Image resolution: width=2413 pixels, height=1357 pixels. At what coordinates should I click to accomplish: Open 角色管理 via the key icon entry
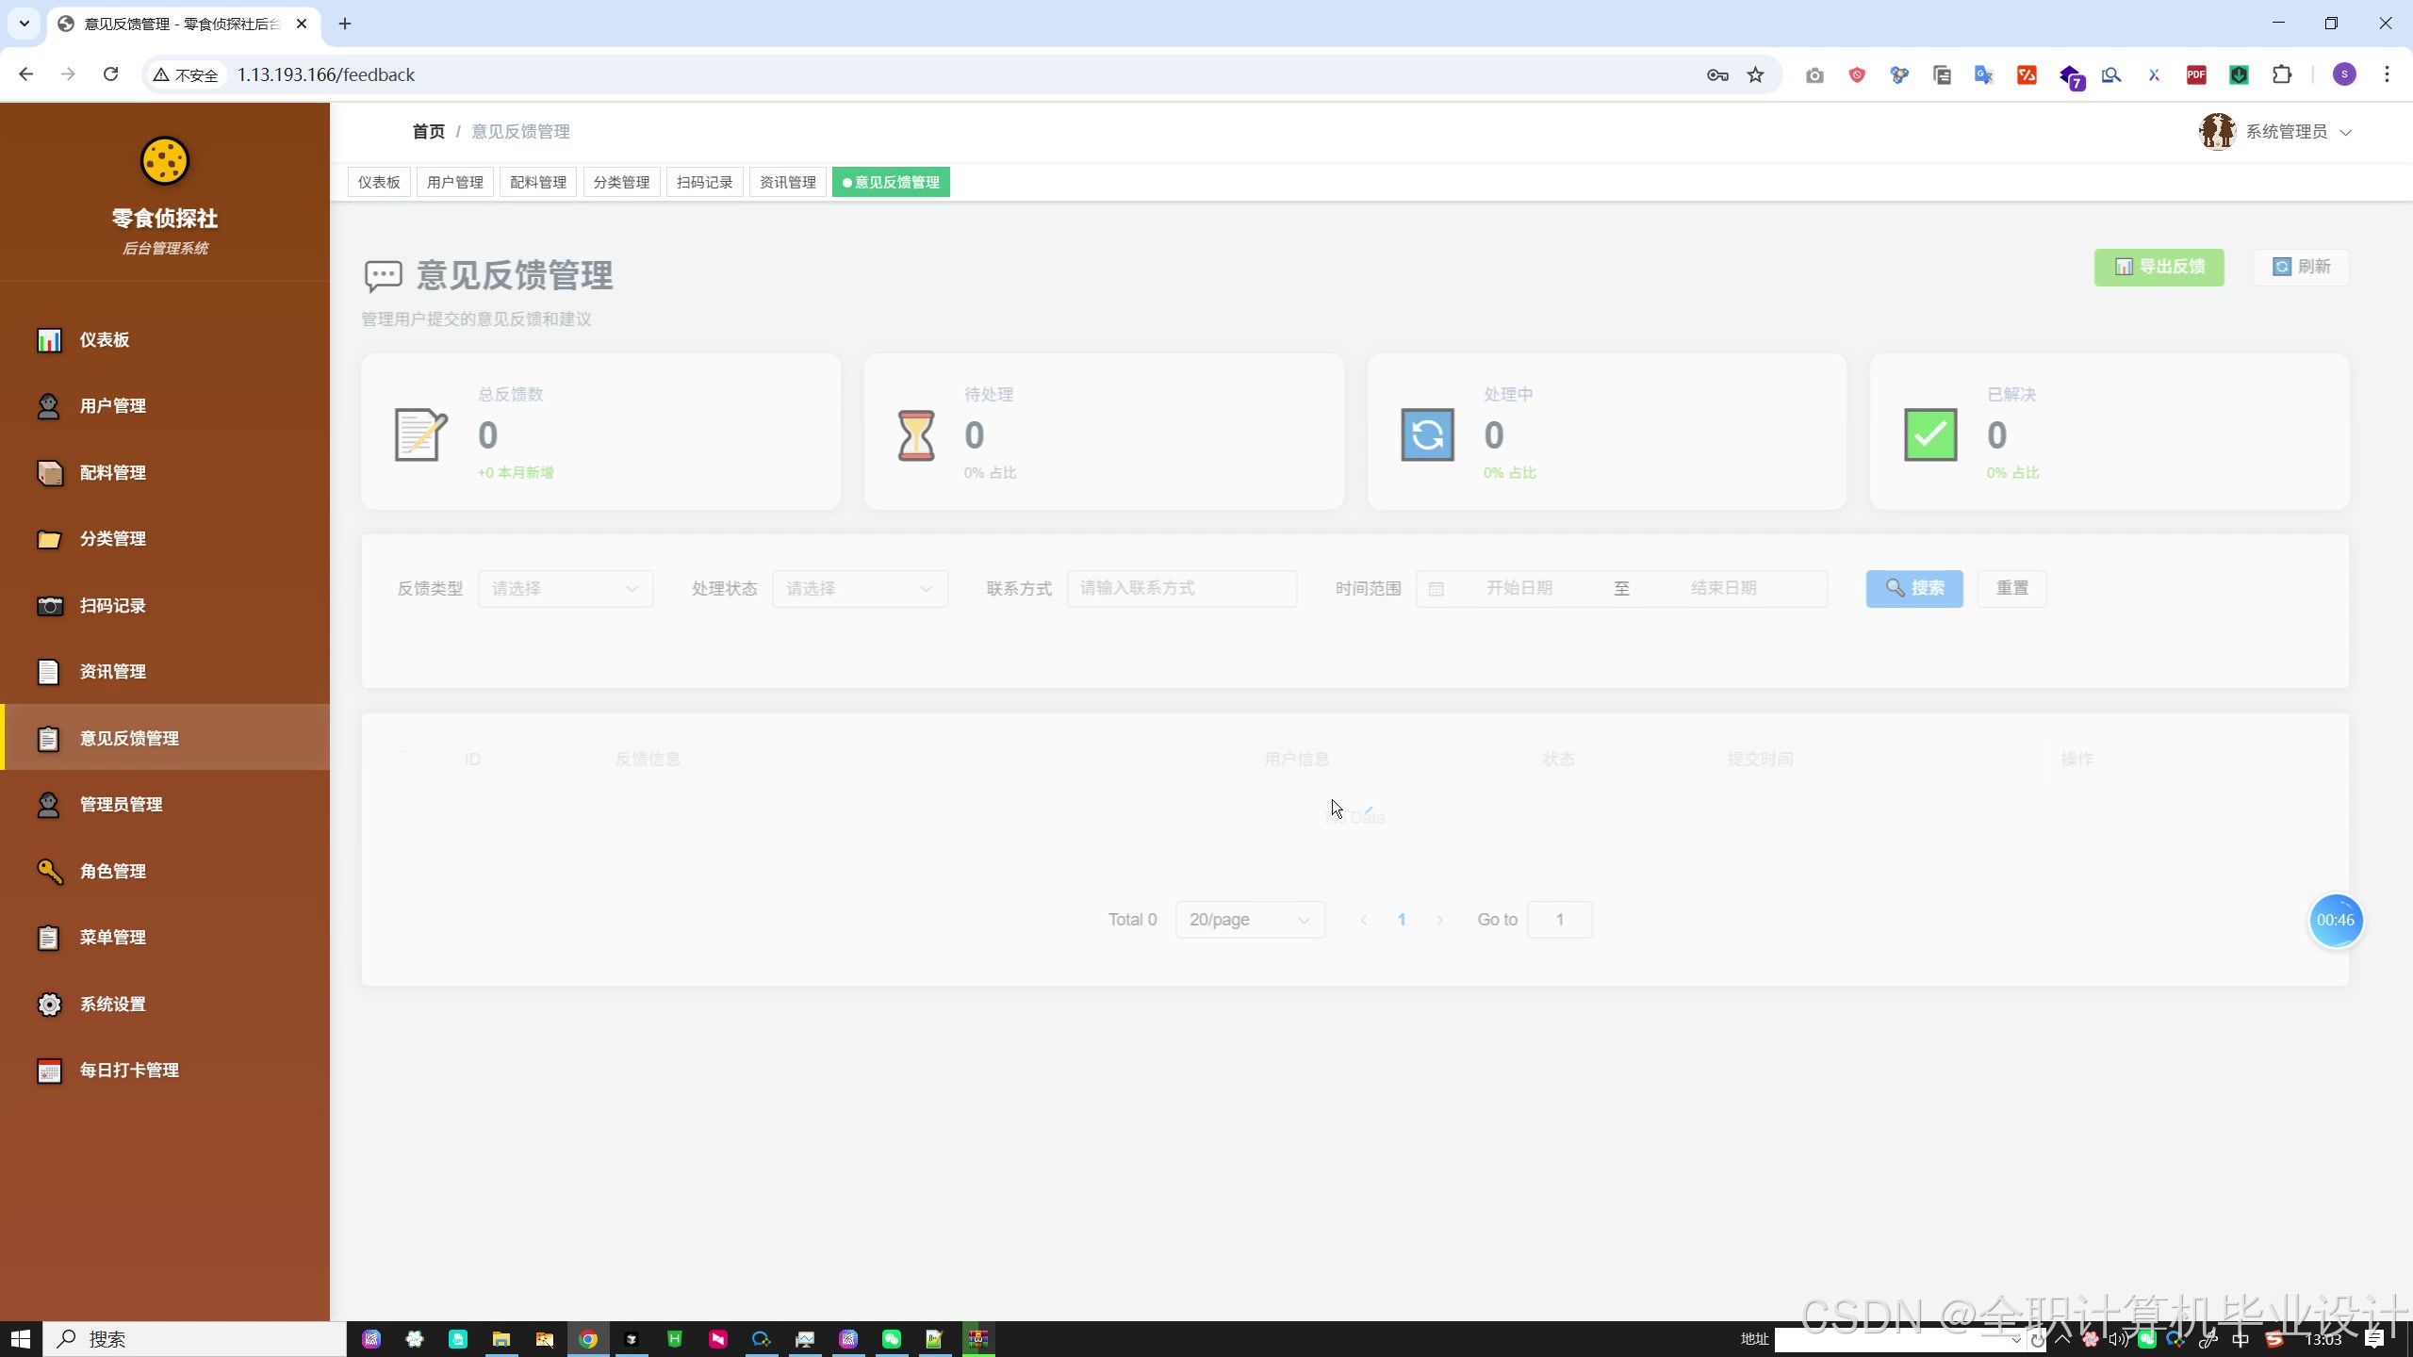pos(111,872)
